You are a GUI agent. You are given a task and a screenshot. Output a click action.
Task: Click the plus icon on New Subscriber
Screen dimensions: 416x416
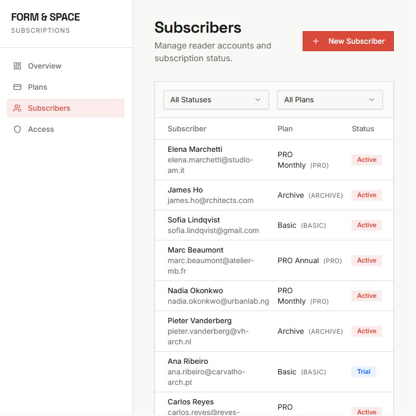pos(316,41)
